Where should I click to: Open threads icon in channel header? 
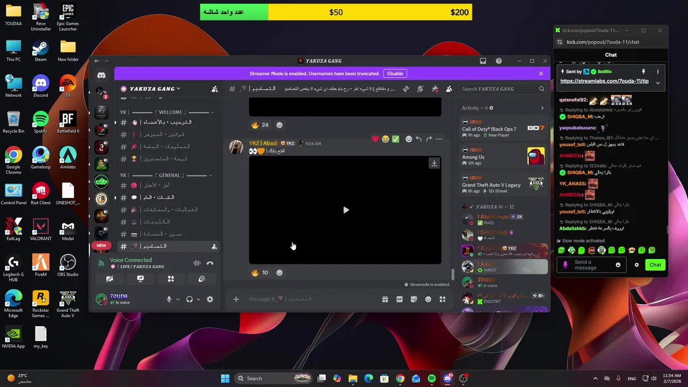407,89
